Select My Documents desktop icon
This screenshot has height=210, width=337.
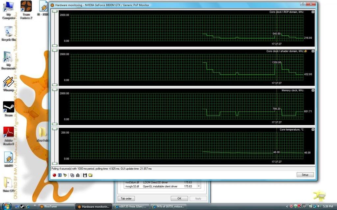9,60
